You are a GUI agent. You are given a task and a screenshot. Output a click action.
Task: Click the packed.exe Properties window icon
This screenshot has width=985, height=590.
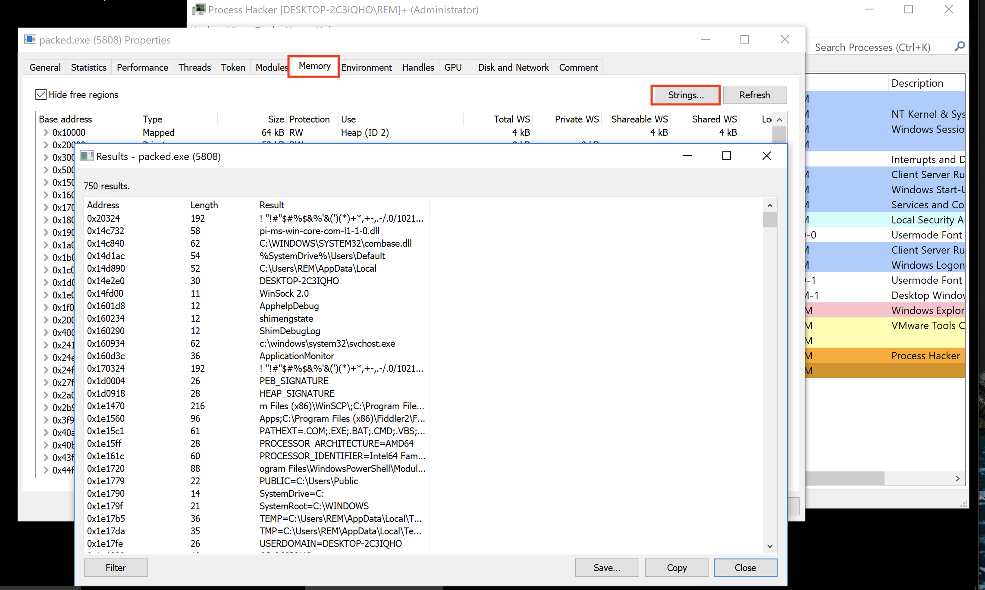30,40
